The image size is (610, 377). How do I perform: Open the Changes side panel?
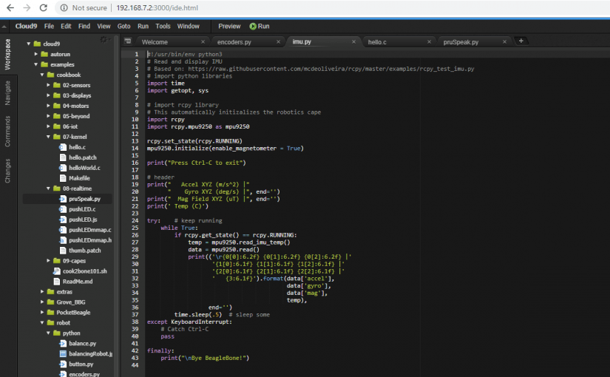point(7,171)
